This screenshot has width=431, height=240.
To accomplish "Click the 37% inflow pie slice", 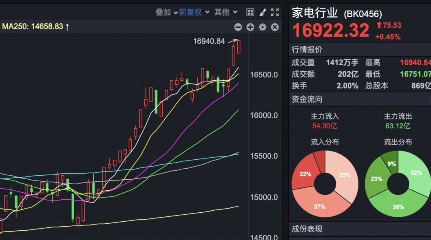I will (320, 207).
